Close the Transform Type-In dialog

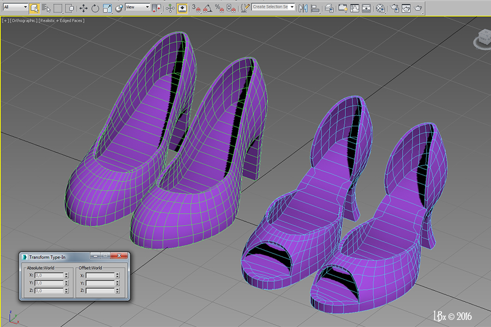pos(119,256)
